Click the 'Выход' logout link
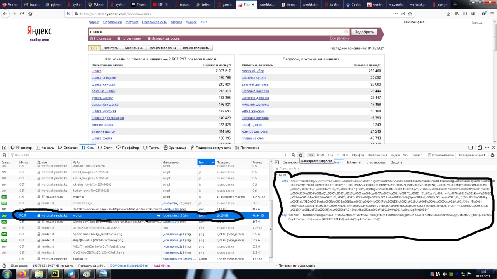 click(x=477, y=22)
